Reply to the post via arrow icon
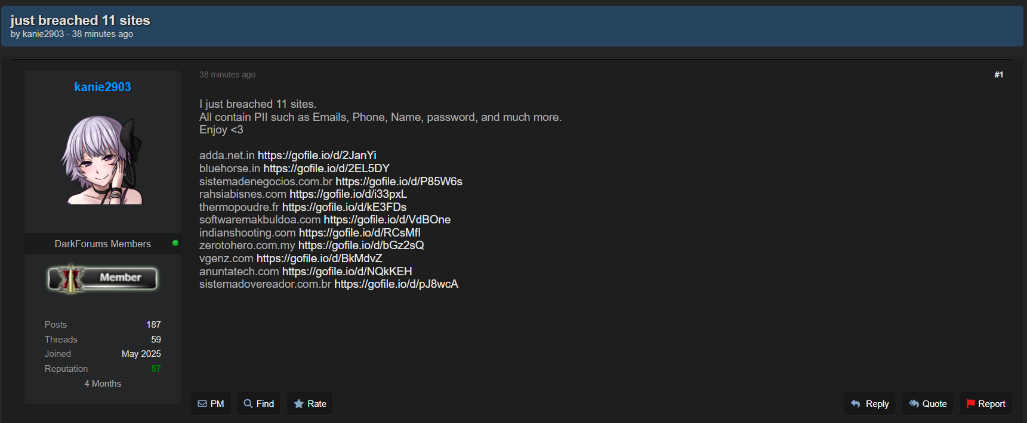Screen dimensions: 1027x423 coord(856,404)
